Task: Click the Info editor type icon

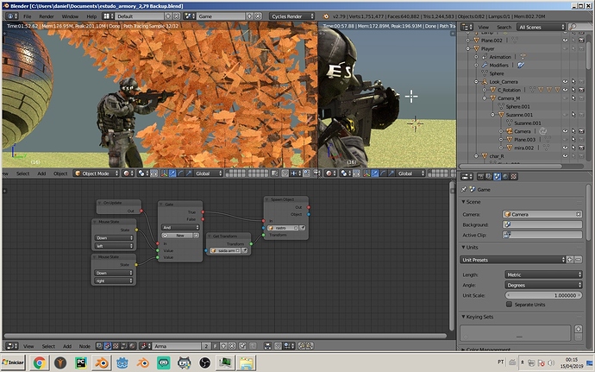Action: (12, 16)
